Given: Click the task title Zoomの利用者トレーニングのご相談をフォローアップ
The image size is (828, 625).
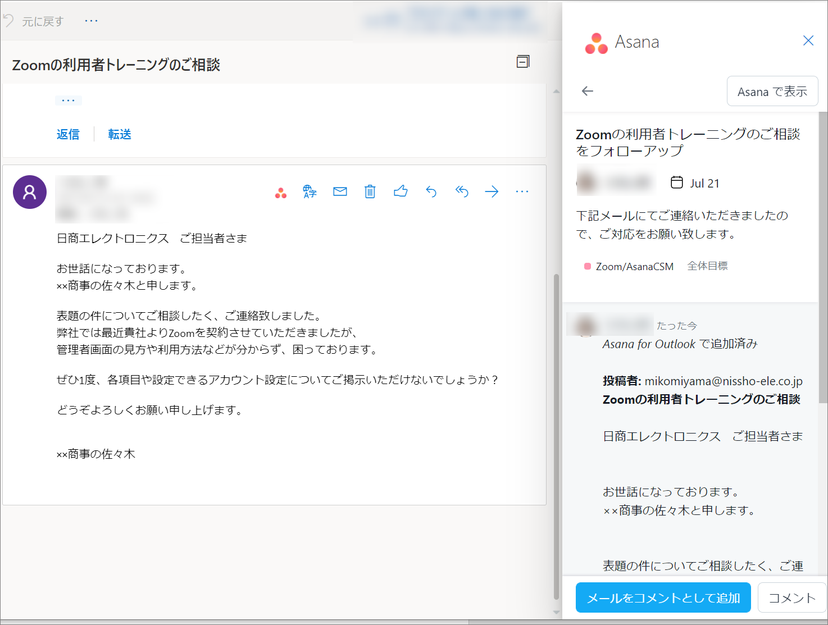Looking at the screenshot, I should tap(688, 142).
